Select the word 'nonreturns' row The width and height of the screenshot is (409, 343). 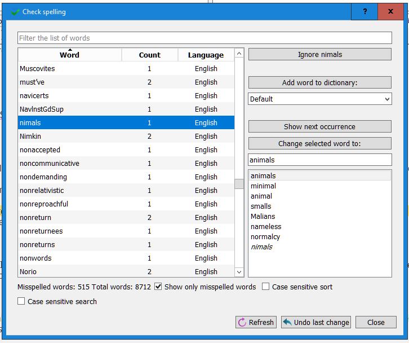126,245
